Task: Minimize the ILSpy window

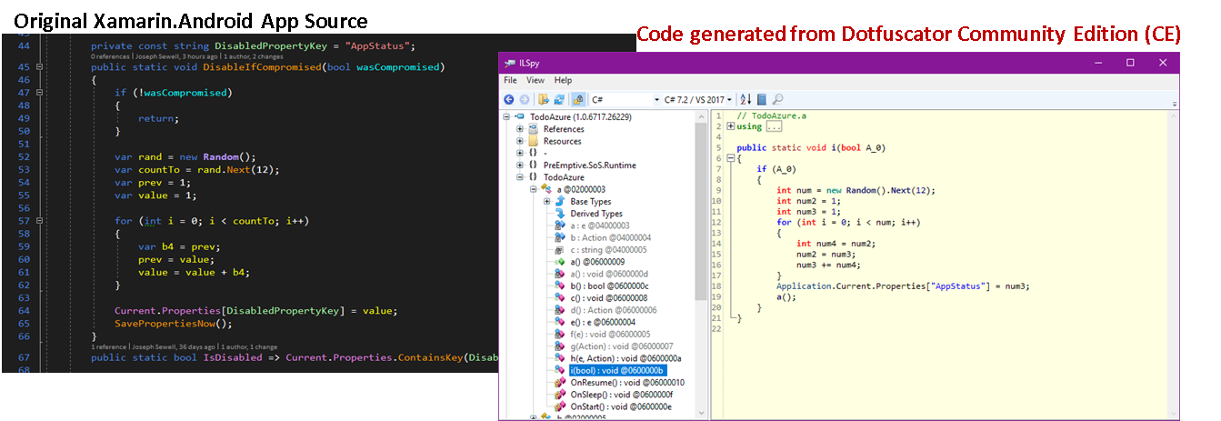Action: click(1098, 63)
